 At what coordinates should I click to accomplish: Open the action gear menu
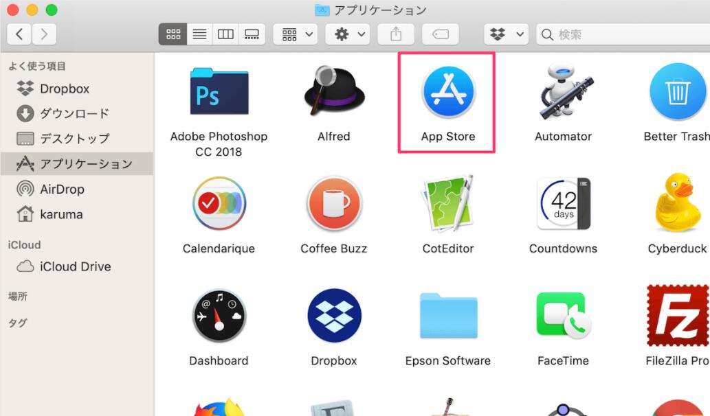pyautogui.click(x=347, y=34)
